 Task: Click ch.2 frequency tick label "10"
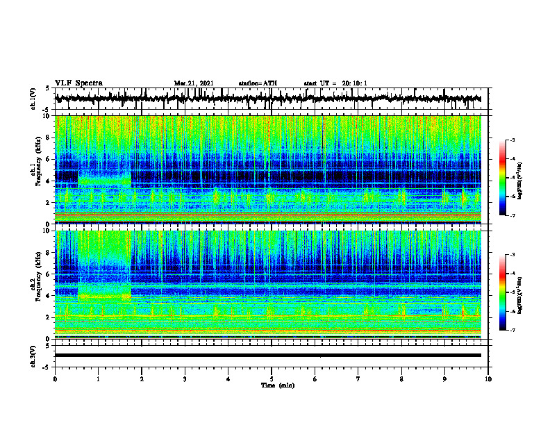pos(48,231)
